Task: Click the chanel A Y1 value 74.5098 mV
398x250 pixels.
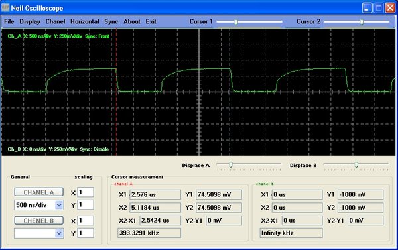Action: pyautogui.click(x=219, y=195)
